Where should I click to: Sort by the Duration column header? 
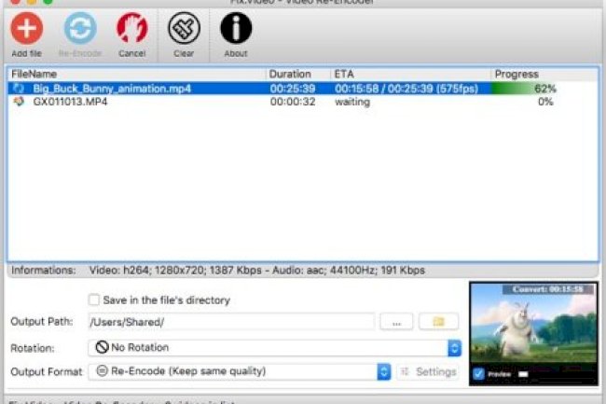(298, 74)
